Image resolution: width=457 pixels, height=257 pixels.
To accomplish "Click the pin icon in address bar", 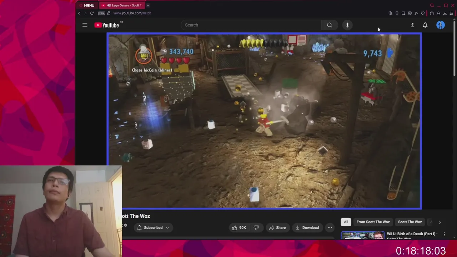I will 397,13.
